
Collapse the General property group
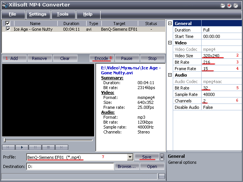tap(170, 24)
